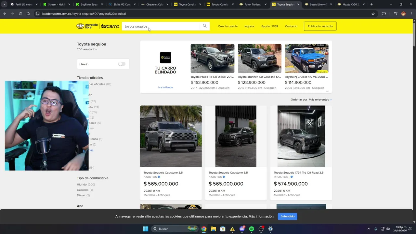Reload the page with the refresh icon
This screenshot has height=234, width=416.
[20, 14]
